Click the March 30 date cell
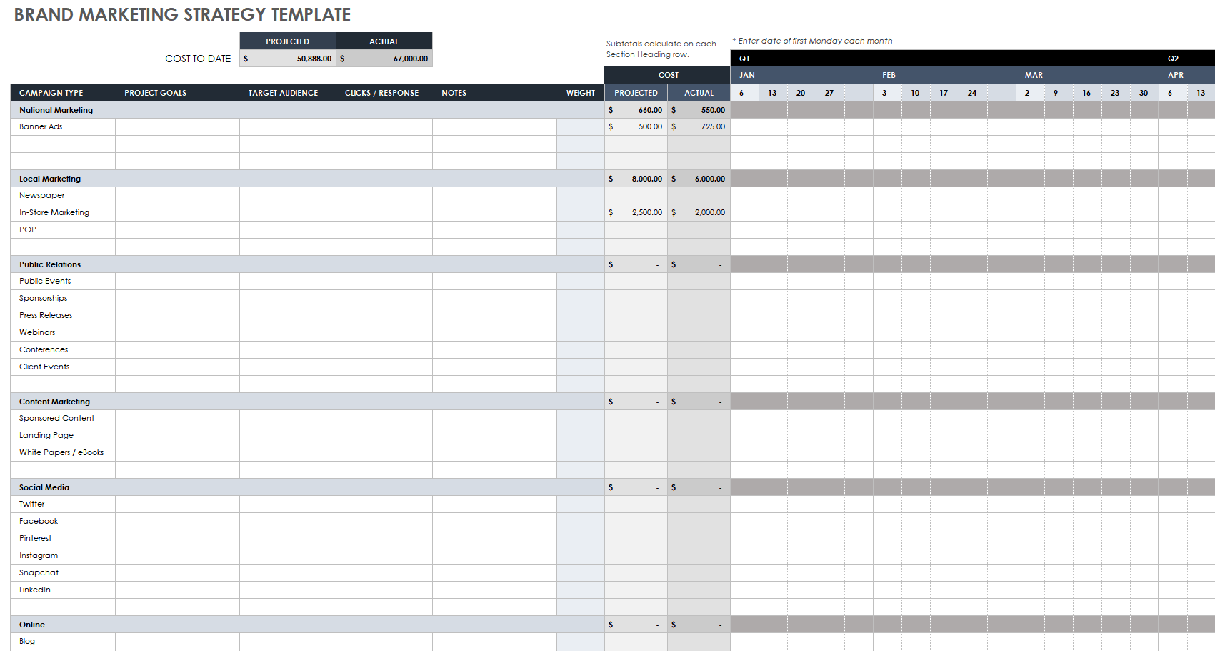The height and width of the screenshot is (651, 1215). 1144,93
